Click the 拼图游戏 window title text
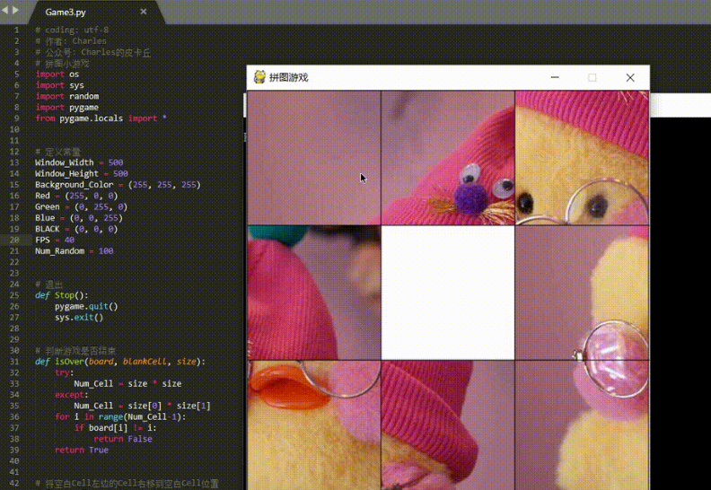711x490 pixels. (289, 77)
